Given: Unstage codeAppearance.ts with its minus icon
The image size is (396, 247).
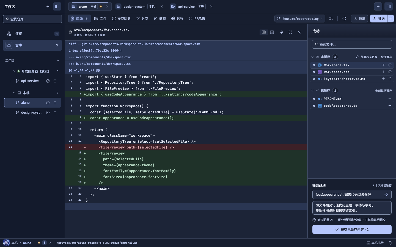Looking at the screenshot, I should pyautogui.click(x=390, y=106).
